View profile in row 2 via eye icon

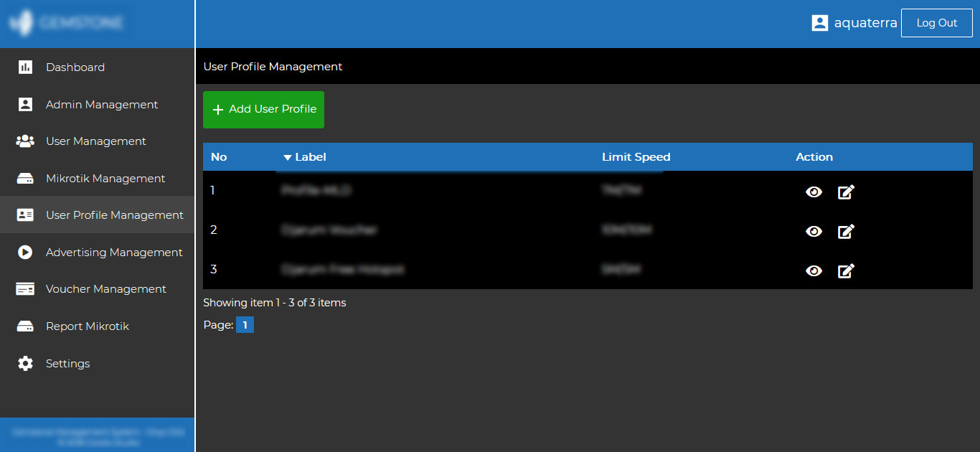click(814, 231)
